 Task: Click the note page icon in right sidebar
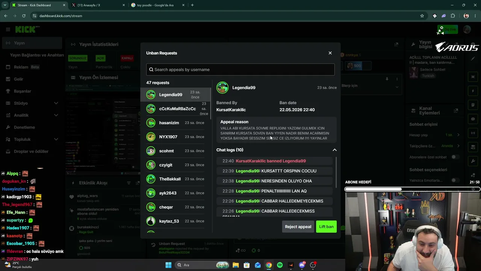(x=473, y=105)
